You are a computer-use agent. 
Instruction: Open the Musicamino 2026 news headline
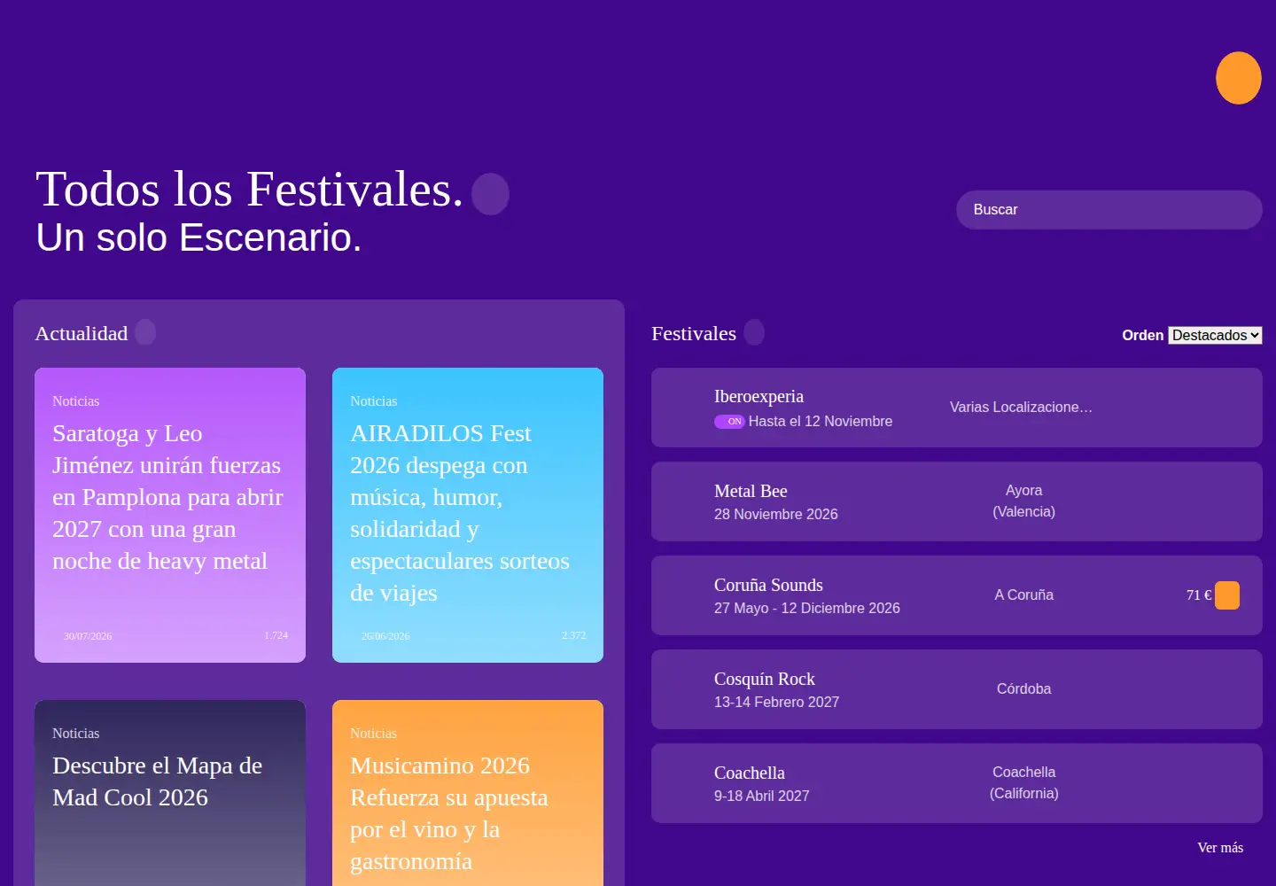[449, 813]
